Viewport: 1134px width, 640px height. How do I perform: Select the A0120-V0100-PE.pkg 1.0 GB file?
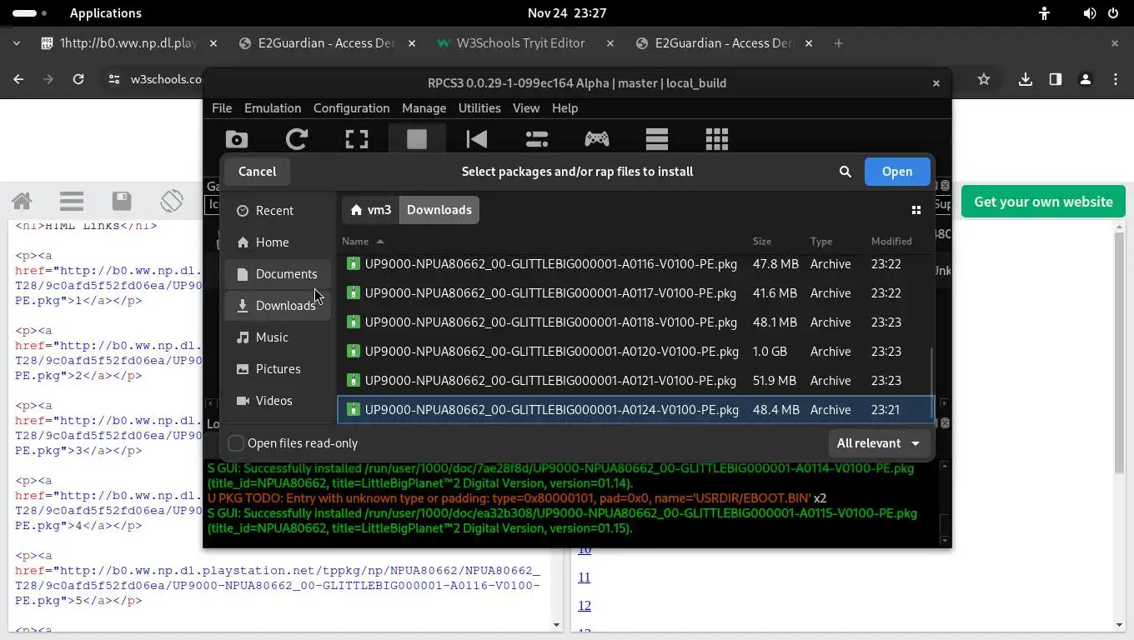click(636, 352)
